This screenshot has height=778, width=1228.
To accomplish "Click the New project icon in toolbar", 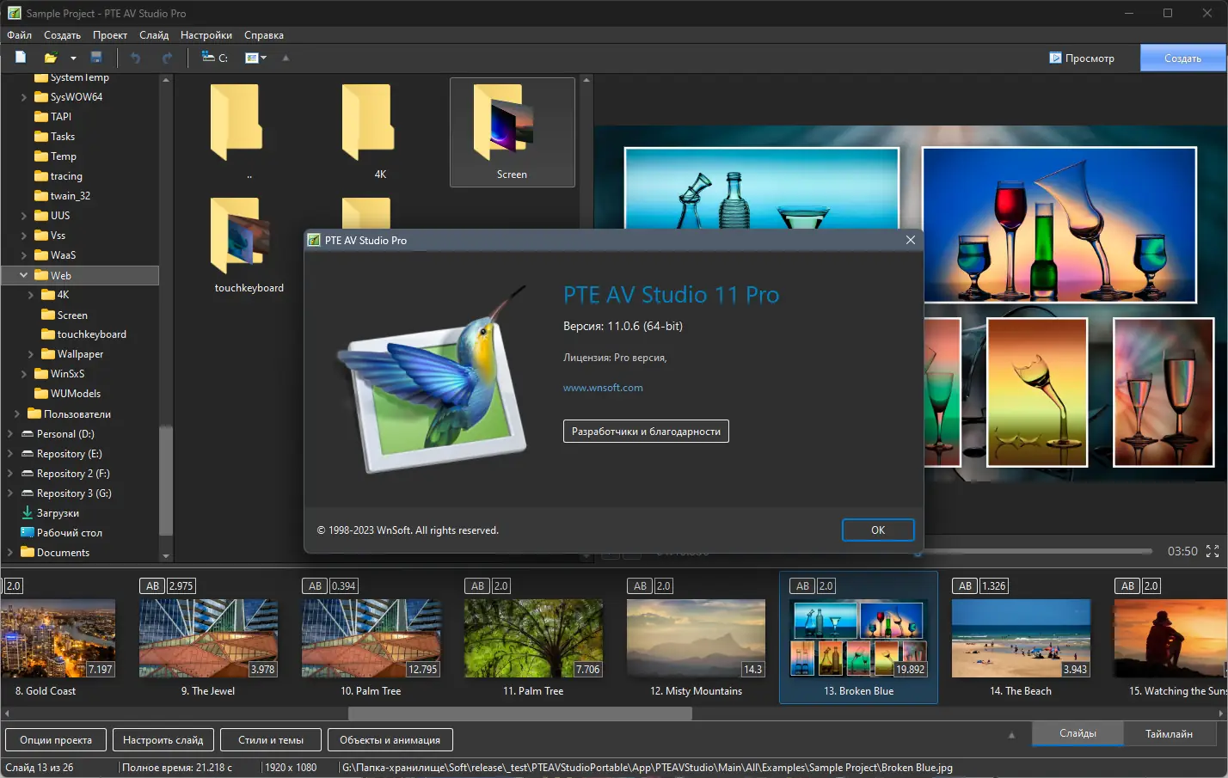I will (x=21, y=58).
